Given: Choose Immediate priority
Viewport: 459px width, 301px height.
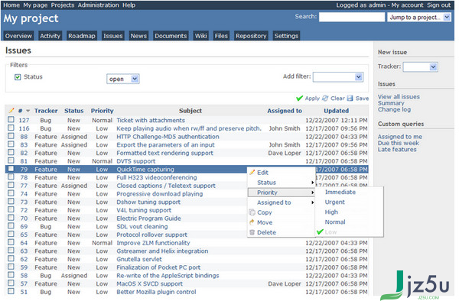Looking at the screenshot, I should 340,193.
